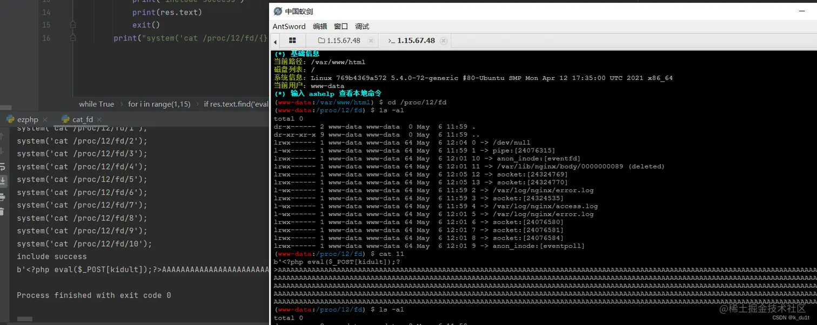This screenshot has width=817, height=325.
Task: Click output line system('cat /proc/12/fd/5');
Action: (x=82, y=179)
